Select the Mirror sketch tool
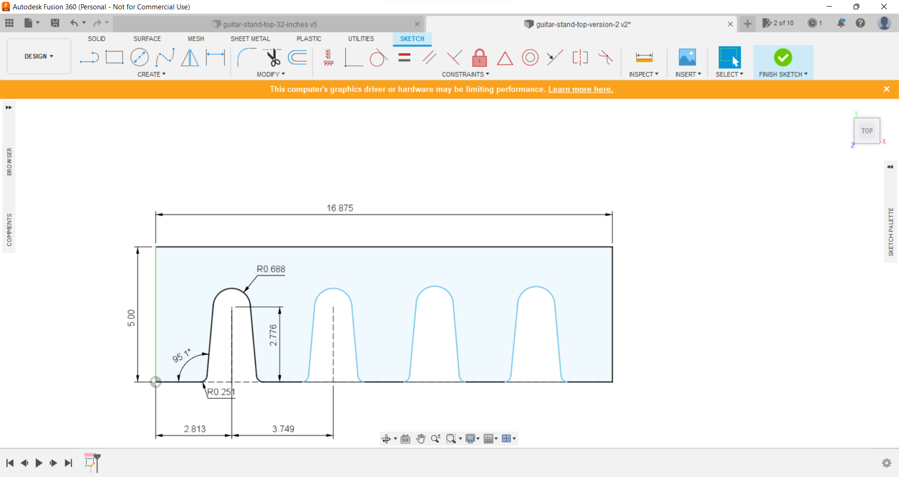Viewport: 899px width, 477px height. coord(190,57)
